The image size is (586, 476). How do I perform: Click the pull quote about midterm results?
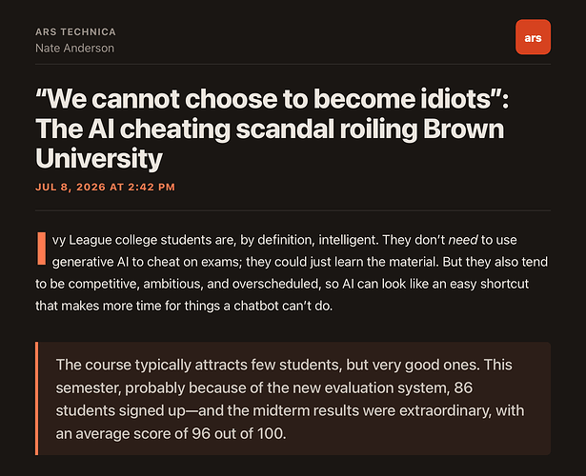pyautogui.click(x=293, y=398)
